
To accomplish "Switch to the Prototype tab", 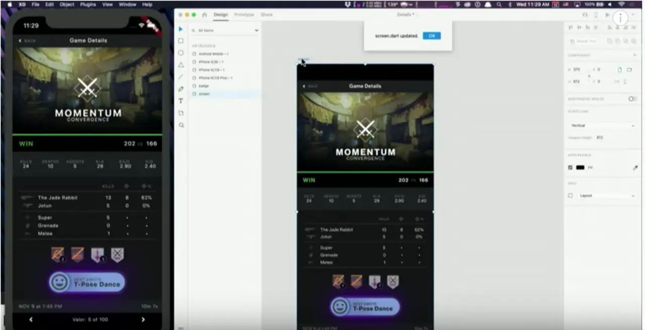I will click(x=244, y=15).
